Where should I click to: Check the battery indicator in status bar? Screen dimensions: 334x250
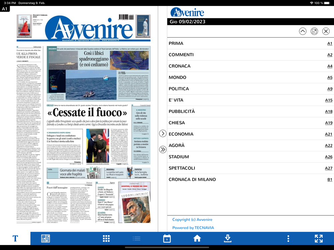pyautogui.click(x=327, y=3)
